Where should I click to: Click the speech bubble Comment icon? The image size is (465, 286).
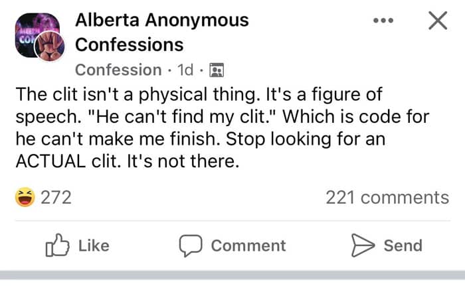192,246
